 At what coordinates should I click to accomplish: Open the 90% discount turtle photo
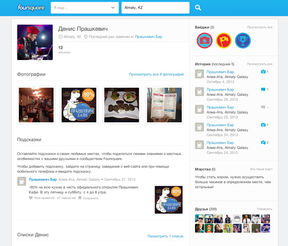pyautogui.click(x=79, y=105)
